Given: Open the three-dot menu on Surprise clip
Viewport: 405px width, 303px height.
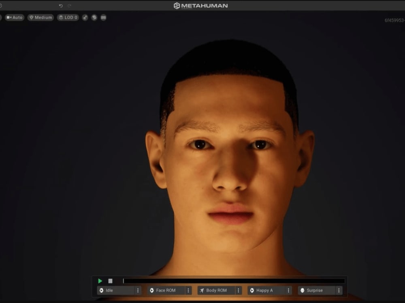Looking at the screenshot, I should (339, 290).
